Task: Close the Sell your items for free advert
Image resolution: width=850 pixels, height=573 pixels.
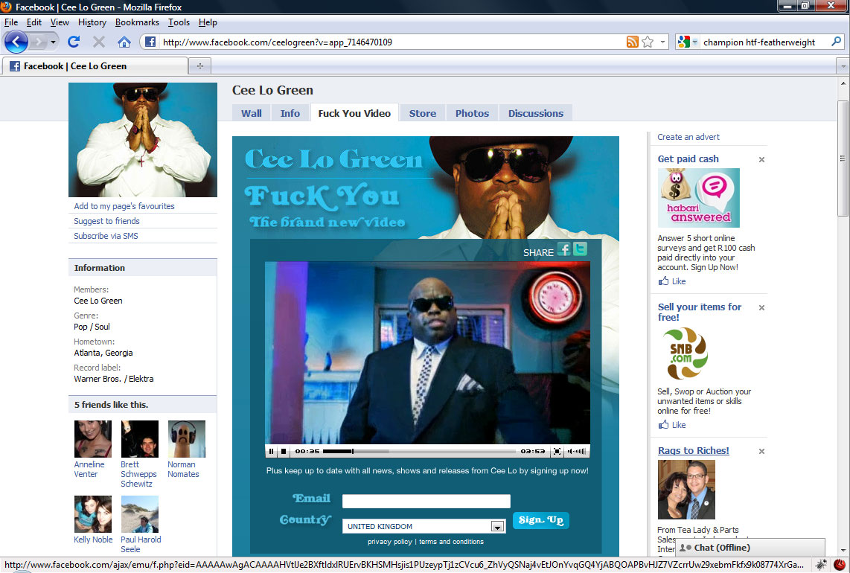Action: point(761,307)
